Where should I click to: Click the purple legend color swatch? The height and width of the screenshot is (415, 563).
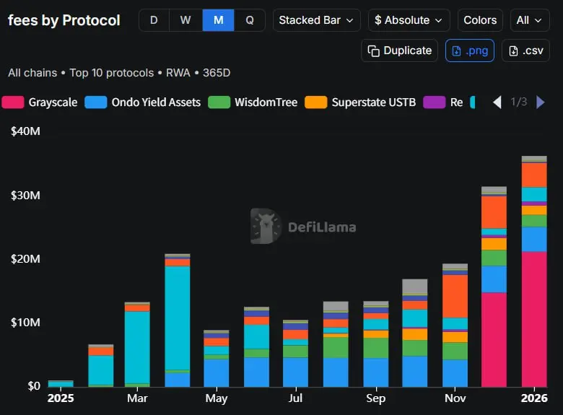point(435,102)
